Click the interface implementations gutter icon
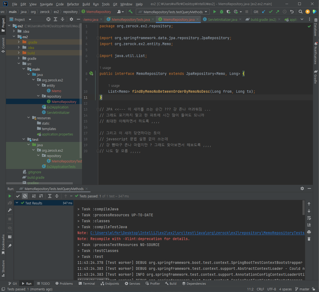The height and width of the screenshot is (292, 319). tap(91, 74)
